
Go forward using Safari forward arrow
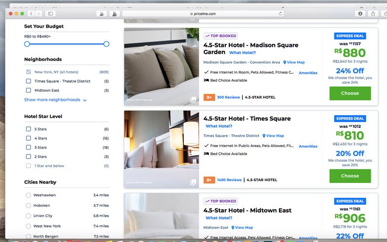click(38, 14)
